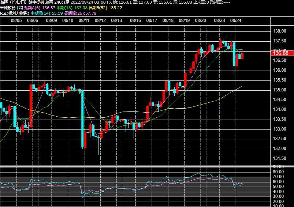Select the 長期B(52):135.22 moving average legend
This screenshot has width=294, height=207.
coord(105,8)
